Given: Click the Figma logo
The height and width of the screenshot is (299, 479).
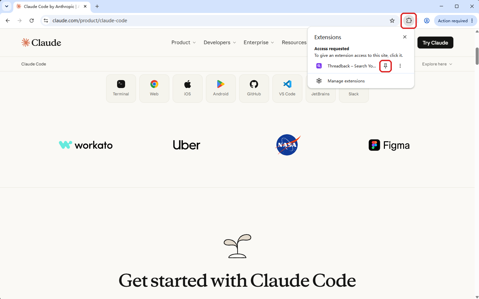Looking at the screenshot, I should (x=389, y=145).
